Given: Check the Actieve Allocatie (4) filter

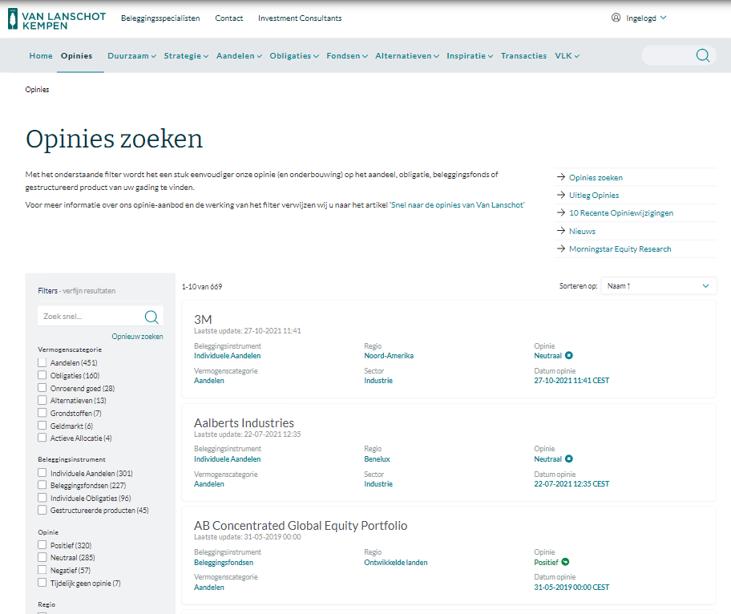Looking at the screenshot, I should [x=42, y=438].
